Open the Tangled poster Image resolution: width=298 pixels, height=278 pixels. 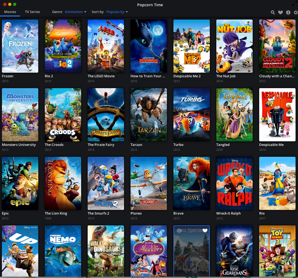[234, 115]
